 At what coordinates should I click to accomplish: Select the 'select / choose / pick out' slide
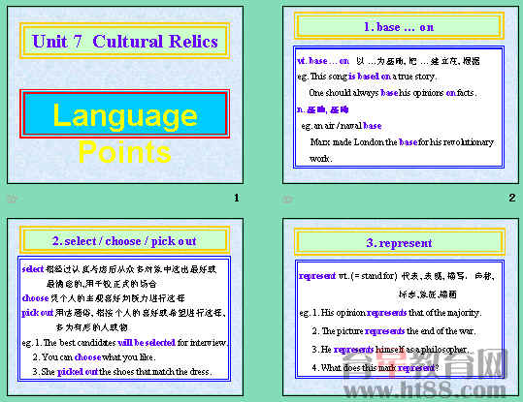125,307
